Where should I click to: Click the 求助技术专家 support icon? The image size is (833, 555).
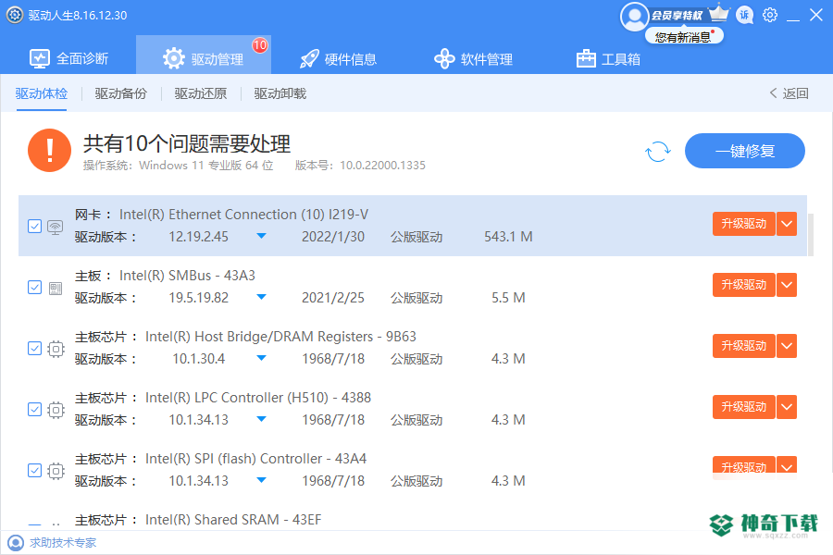click(x=16, y=543)
